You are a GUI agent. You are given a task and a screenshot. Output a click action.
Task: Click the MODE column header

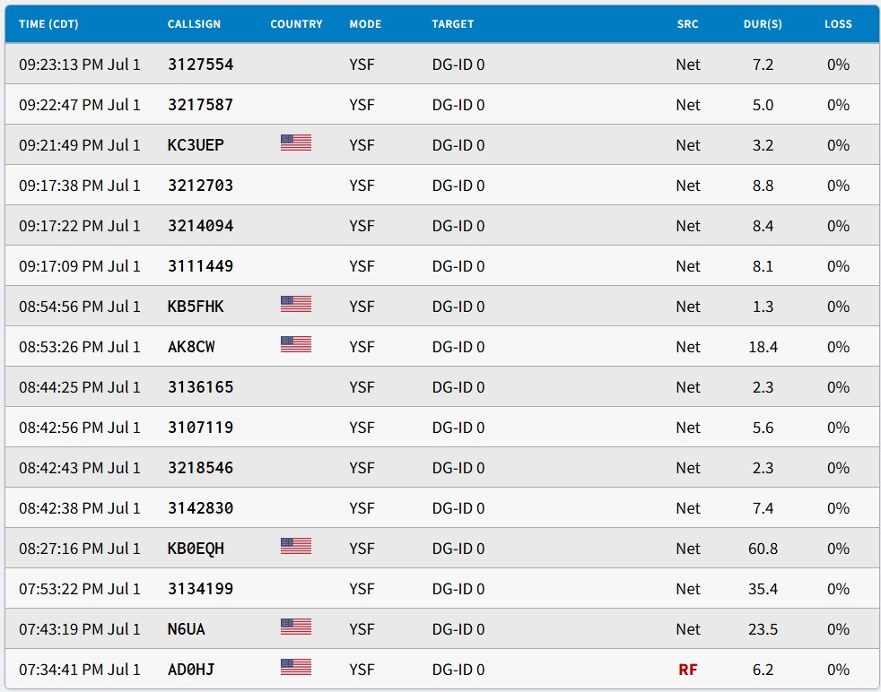(365, 24)
